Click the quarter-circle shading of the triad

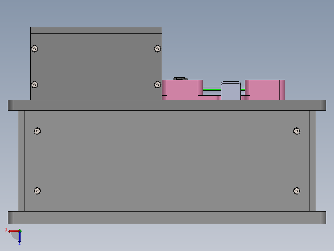15,236
